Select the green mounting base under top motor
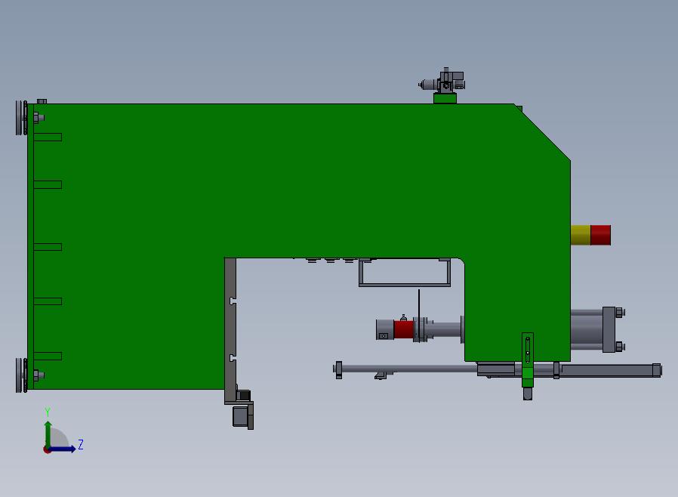 (x=445, y=98)
